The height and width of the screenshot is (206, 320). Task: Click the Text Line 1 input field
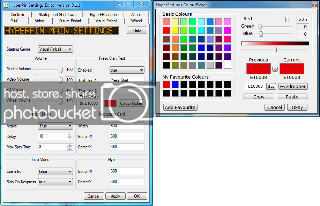127,80
